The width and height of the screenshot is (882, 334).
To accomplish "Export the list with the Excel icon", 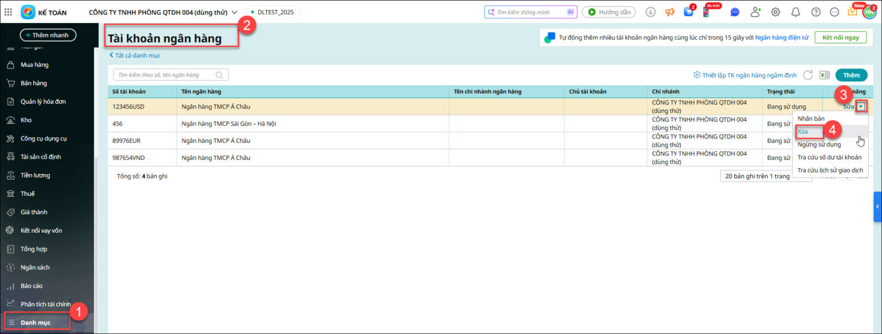I will click(x=824, y=75).
